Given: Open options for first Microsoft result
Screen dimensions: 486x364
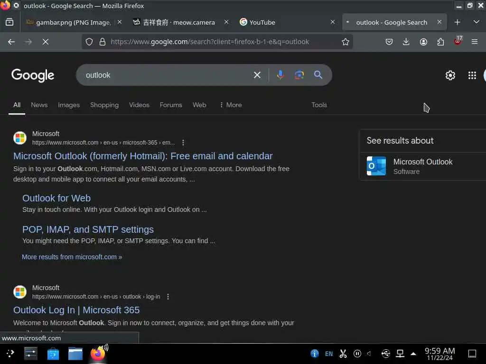Looking at the screenshot, I should 183,142.
